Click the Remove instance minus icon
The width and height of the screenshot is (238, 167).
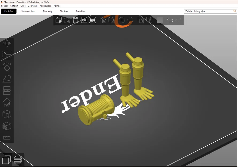(130, 20)
